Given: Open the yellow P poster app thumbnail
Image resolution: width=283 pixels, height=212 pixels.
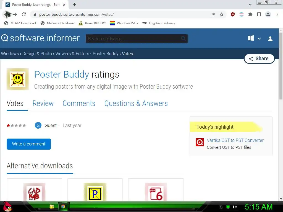Looking at the screenshot, I should (x=95, y=192).
